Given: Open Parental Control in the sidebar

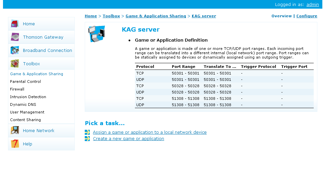Looking at the screenshot, I should point(25,82).
